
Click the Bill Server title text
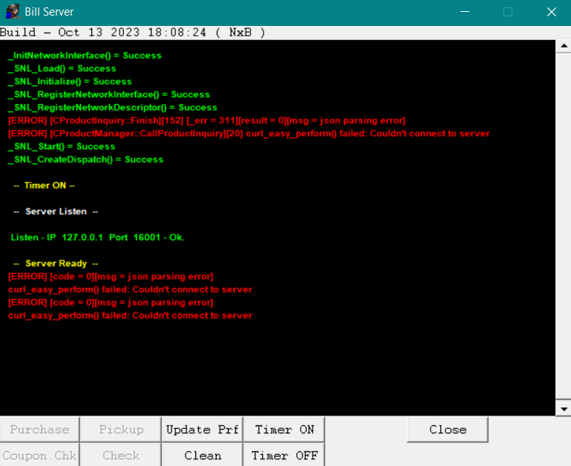pos(49,12)
